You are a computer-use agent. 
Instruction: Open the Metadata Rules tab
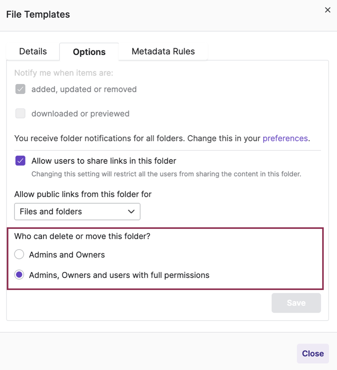point(163,51)
